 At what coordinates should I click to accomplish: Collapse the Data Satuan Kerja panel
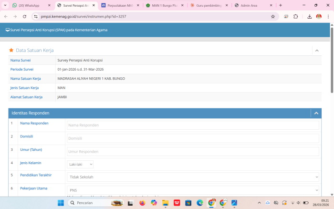[x=316, y=50]
